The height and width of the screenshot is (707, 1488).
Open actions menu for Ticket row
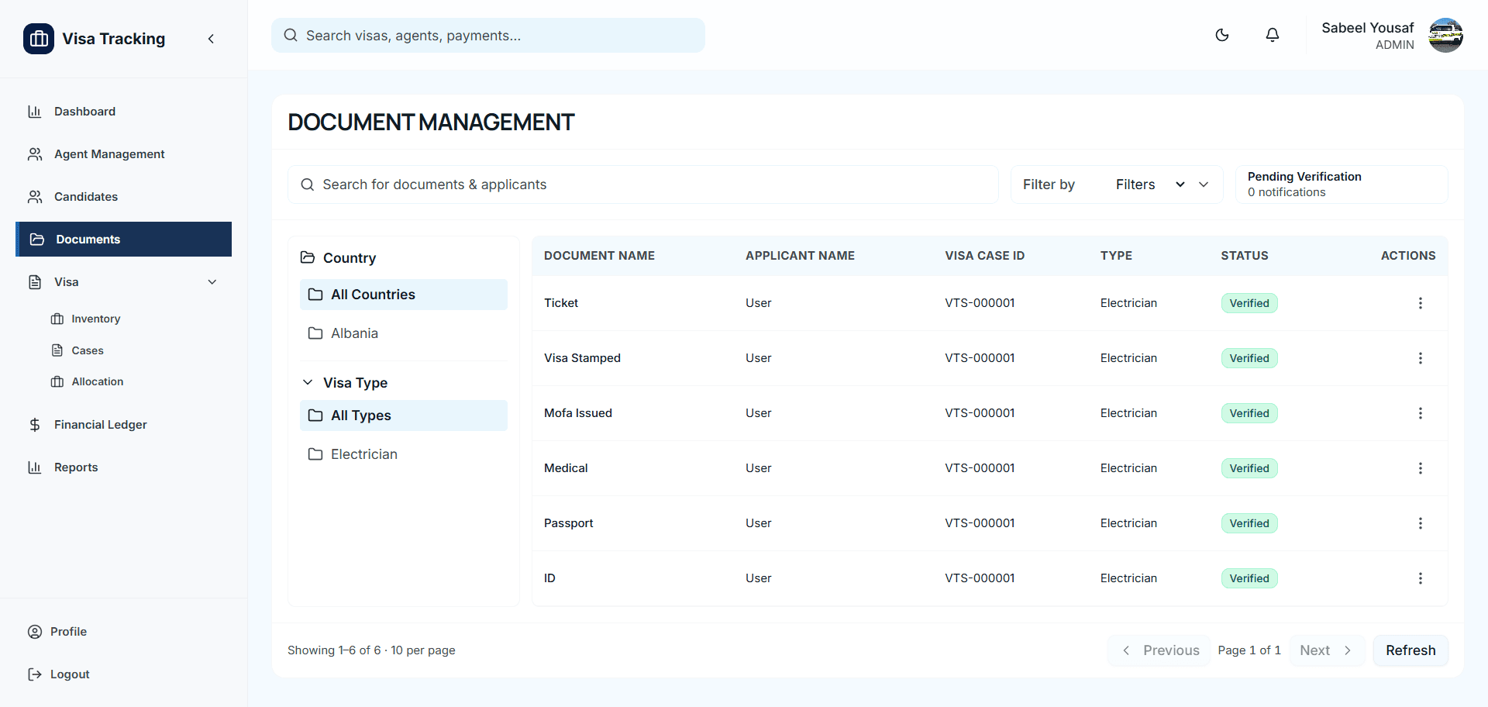coord(1421,303)
